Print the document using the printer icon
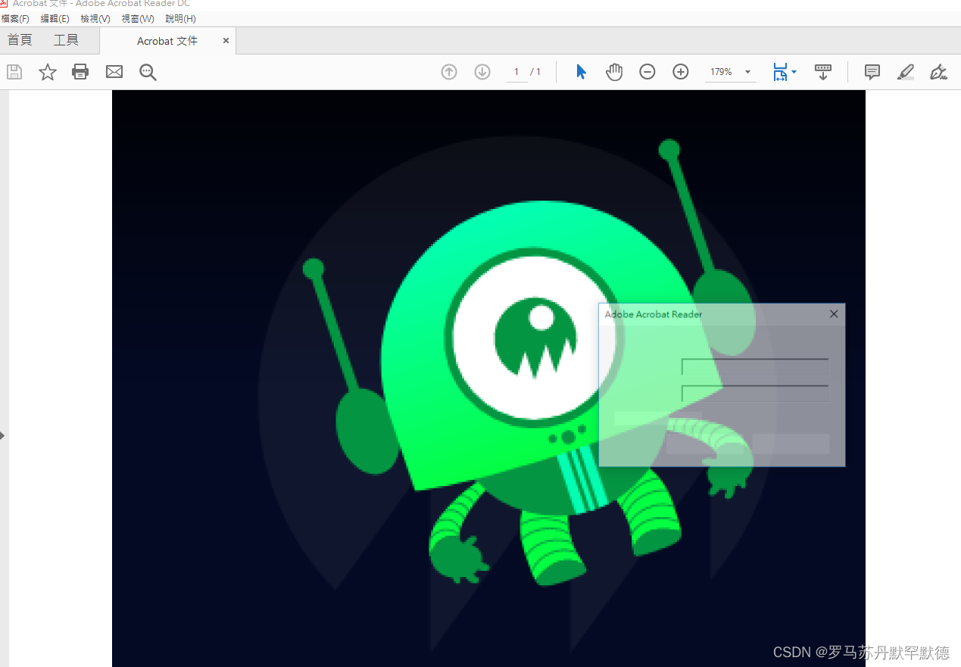Viewport: 961px width, 667px height. tap(80, 72)
